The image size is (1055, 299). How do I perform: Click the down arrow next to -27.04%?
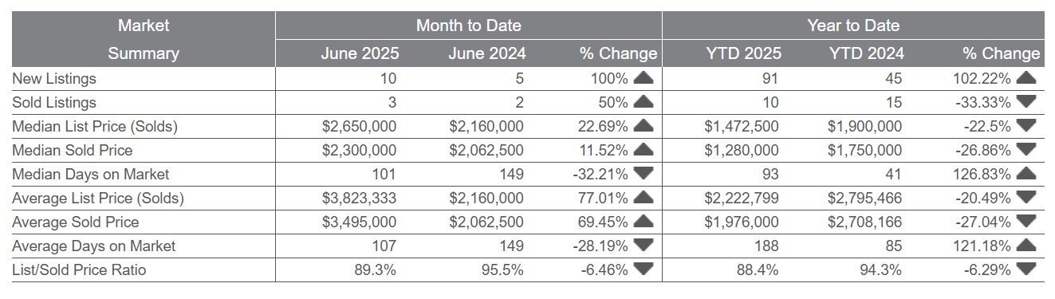[x=1027, y=222]
